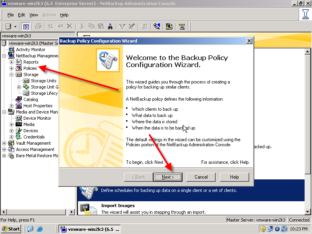Expand the Vault Management node
Viewport: 312px width, 234px height.
pyautogui.click(x=4, y=143)
